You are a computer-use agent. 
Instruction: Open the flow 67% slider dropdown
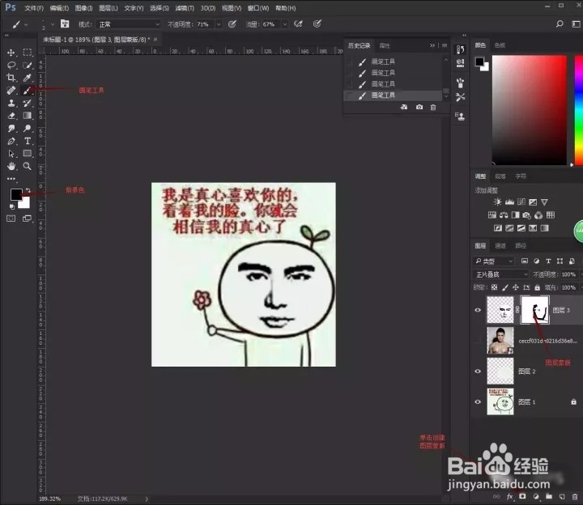tap(285, 24)
